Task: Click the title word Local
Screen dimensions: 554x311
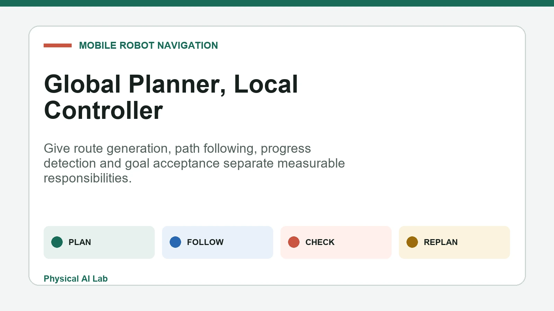Action: [266, 84]
